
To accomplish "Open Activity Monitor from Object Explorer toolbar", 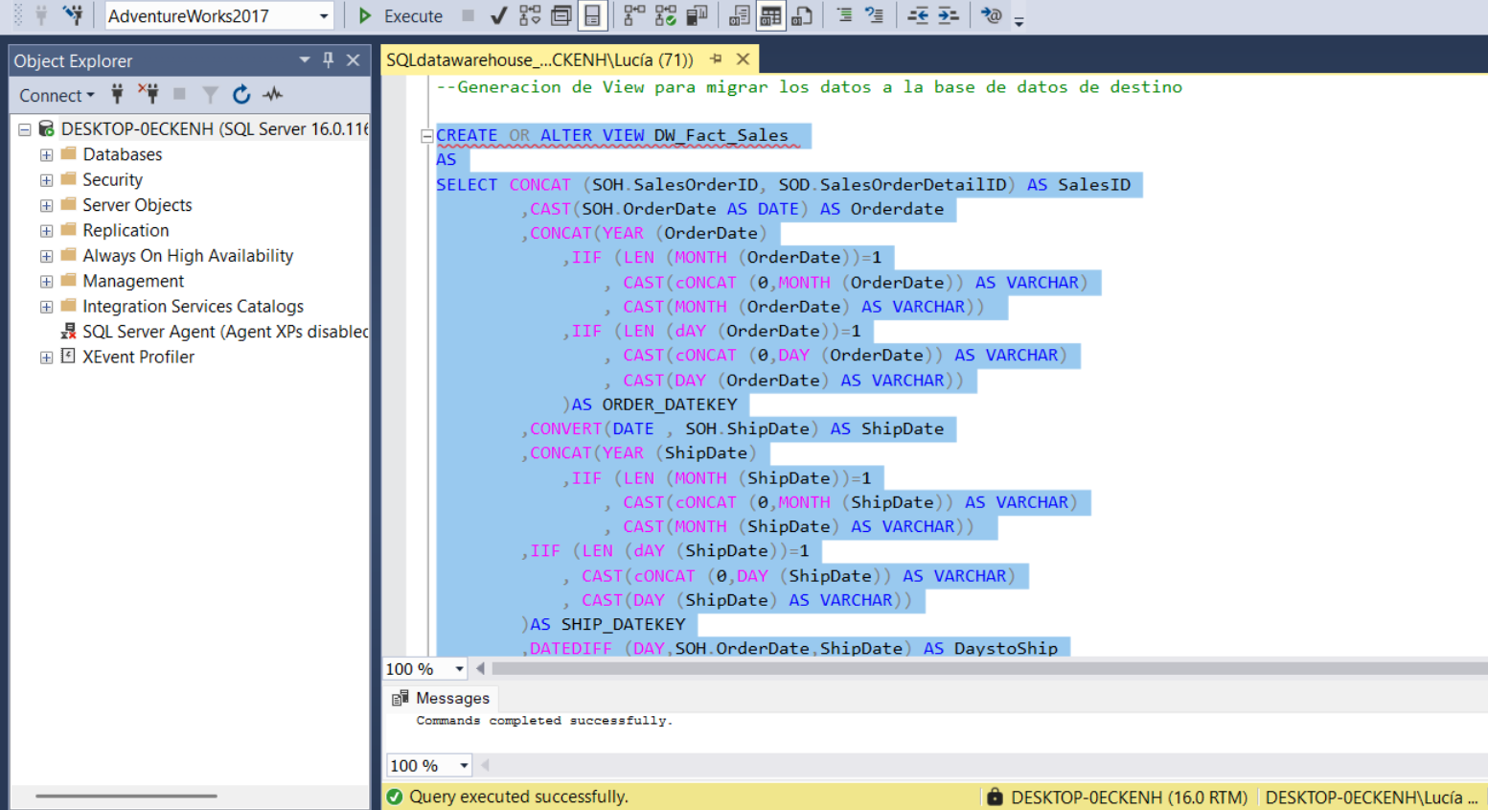I will 273,94.
